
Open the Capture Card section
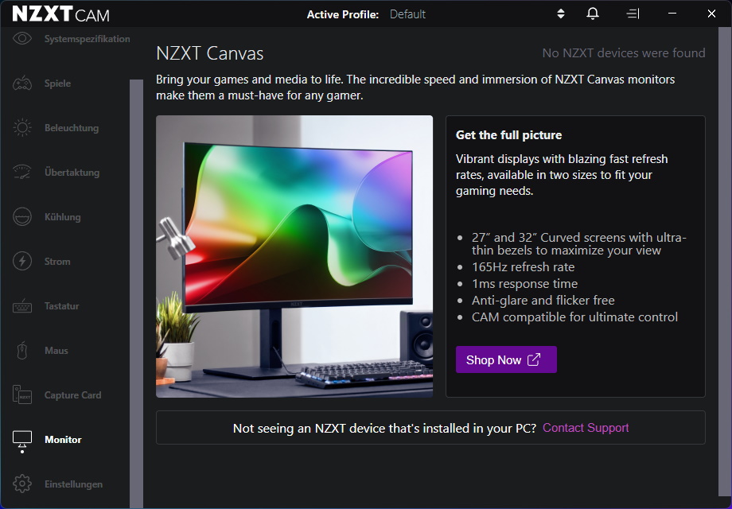click(x=23, y=394)
